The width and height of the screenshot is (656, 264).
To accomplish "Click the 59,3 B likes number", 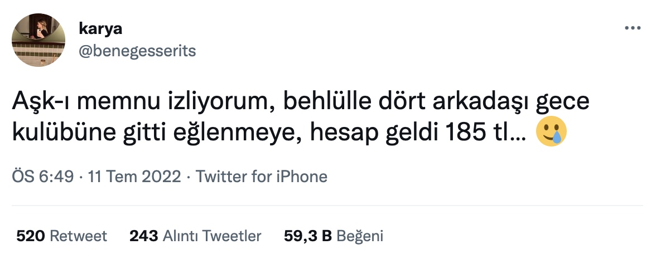I will (307, 236).
